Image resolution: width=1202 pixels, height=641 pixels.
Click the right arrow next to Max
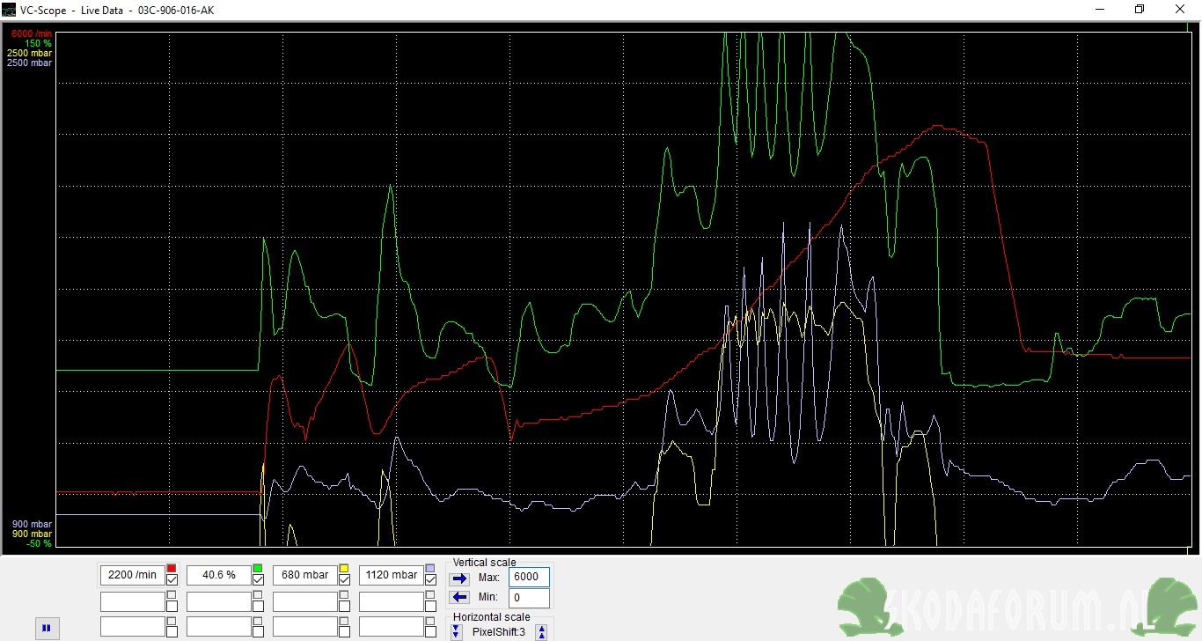[459, 578]
